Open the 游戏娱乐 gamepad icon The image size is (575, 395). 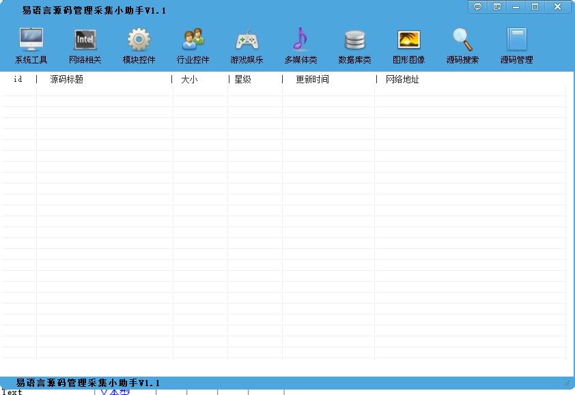247,40
